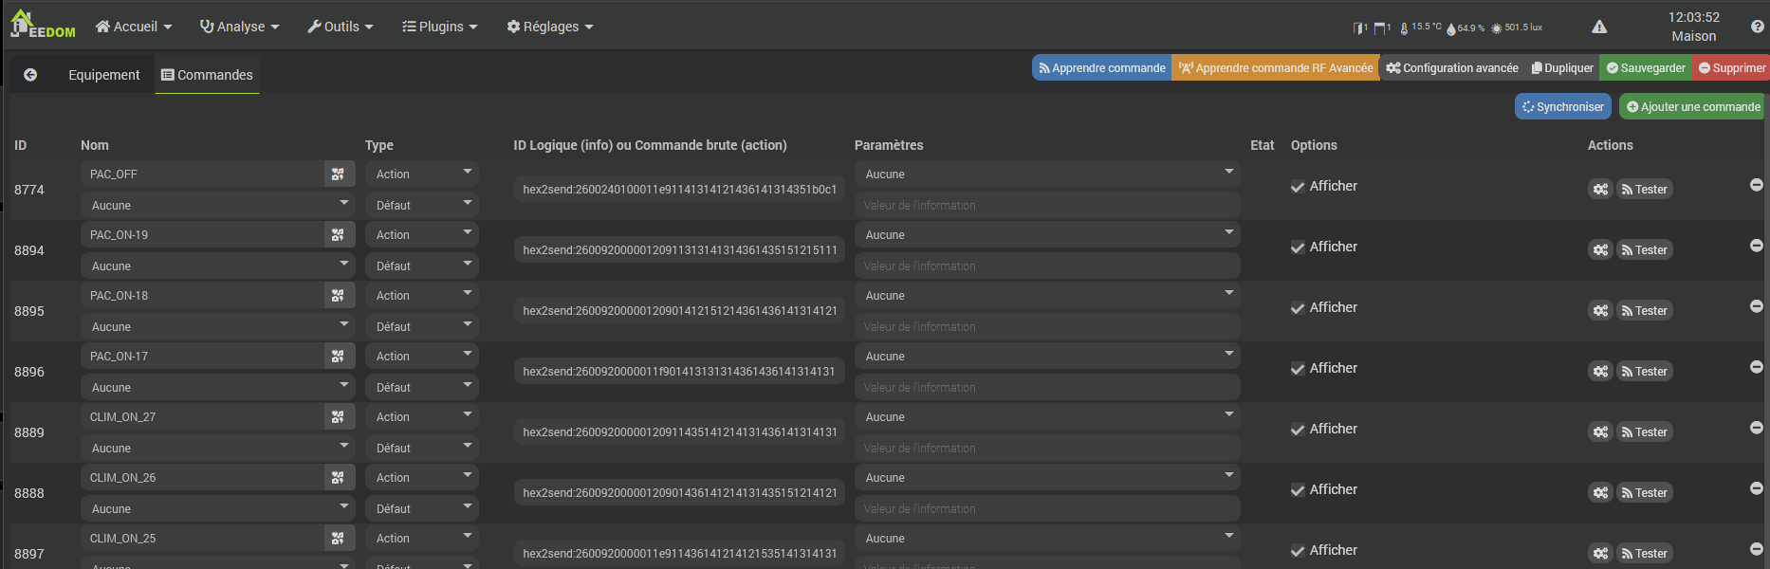This screenshot has width=1770, height=569.
Task: Open icon picker for CLIM_ON_27 command
Action: (x=338, y=417)
